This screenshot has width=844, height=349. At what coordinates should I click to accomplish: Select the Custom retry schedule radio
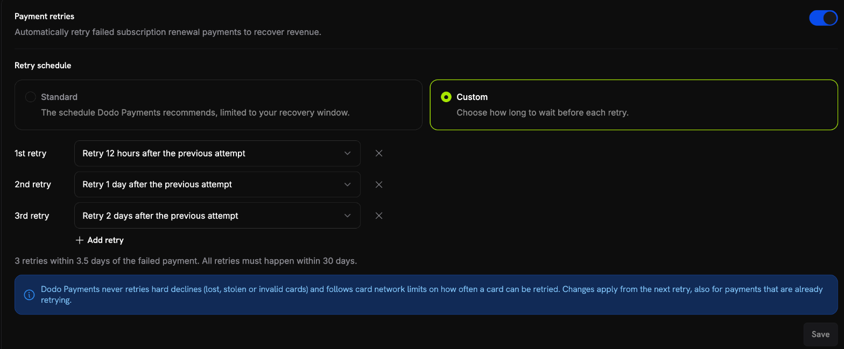pos(446,97)
